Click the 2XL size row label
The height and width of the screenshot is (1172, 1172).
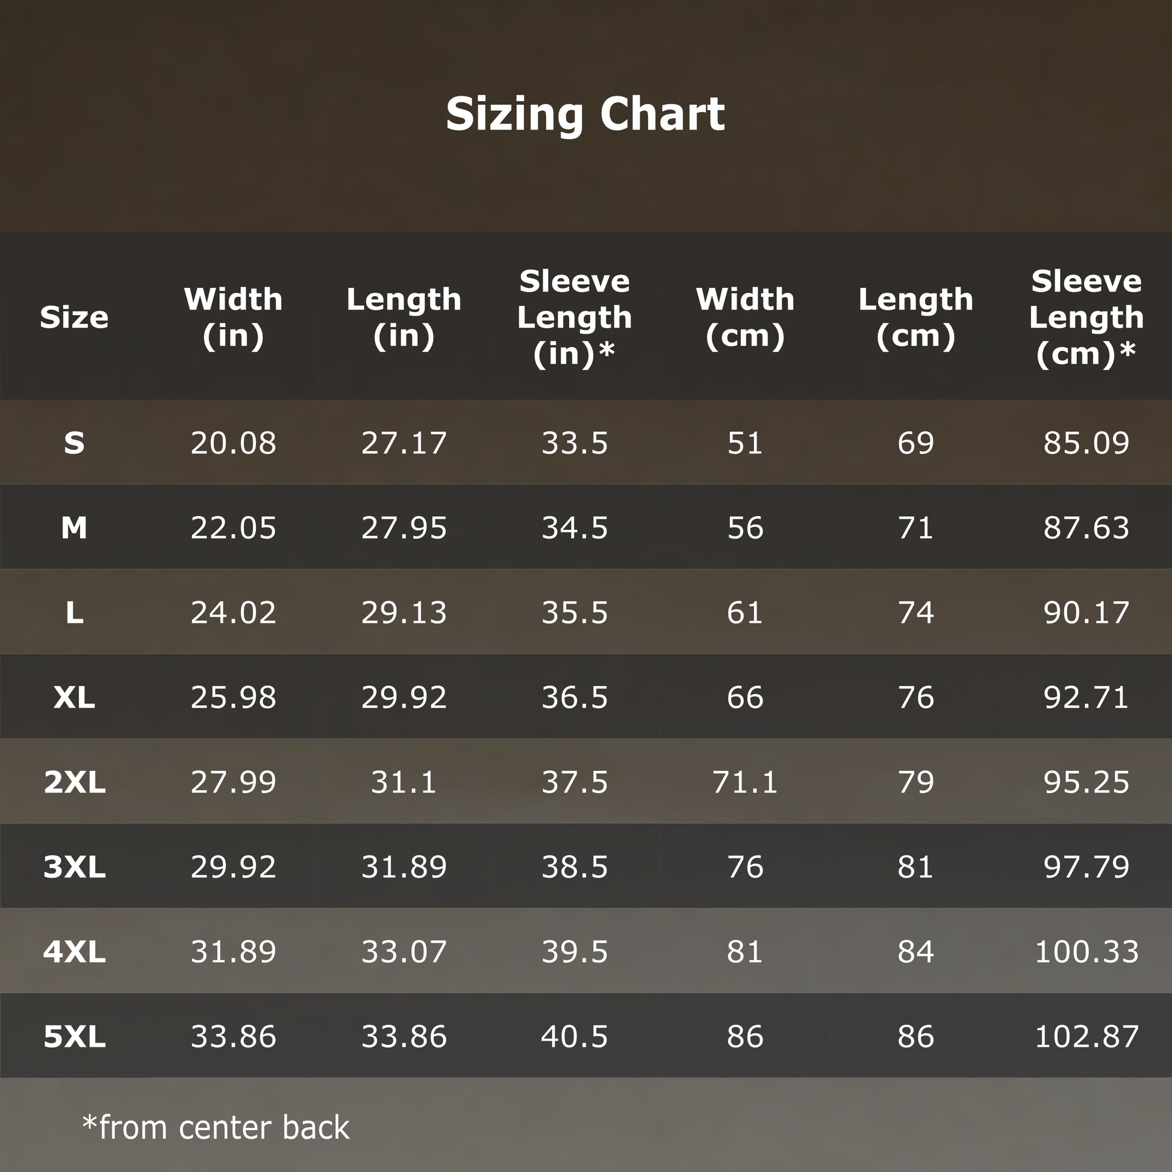tap(74, 782)
